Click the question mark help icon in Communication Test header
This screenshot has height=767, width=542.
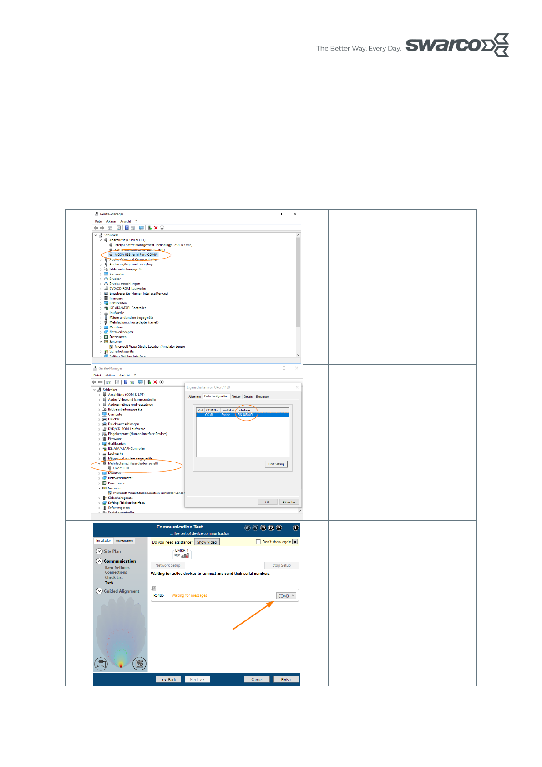coord(279,528)
